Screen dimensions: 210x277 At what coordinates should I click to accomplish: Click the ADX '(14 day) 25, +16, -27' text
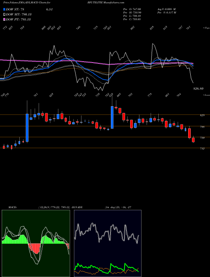(x=118, y=207)
